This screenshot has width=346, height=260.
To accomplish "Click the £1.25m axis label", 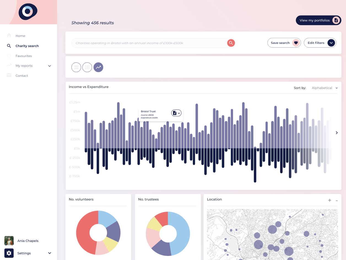I will (x=75, y=102).
